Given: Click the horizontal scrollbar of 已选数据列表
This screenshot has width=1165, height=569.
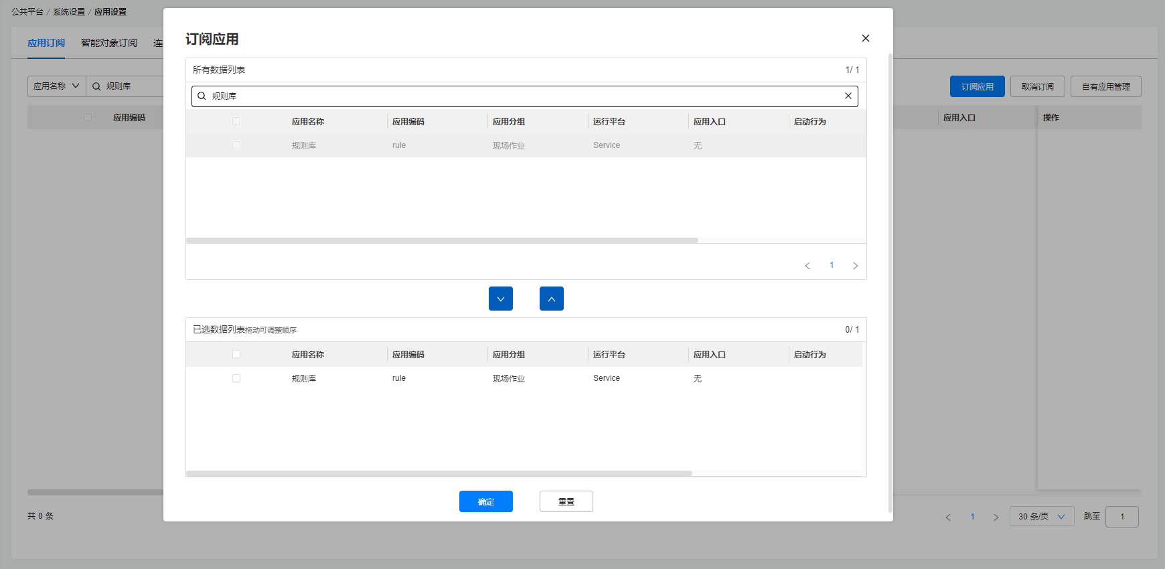Looking at the screenshot, I should click(x=439, y=473).
